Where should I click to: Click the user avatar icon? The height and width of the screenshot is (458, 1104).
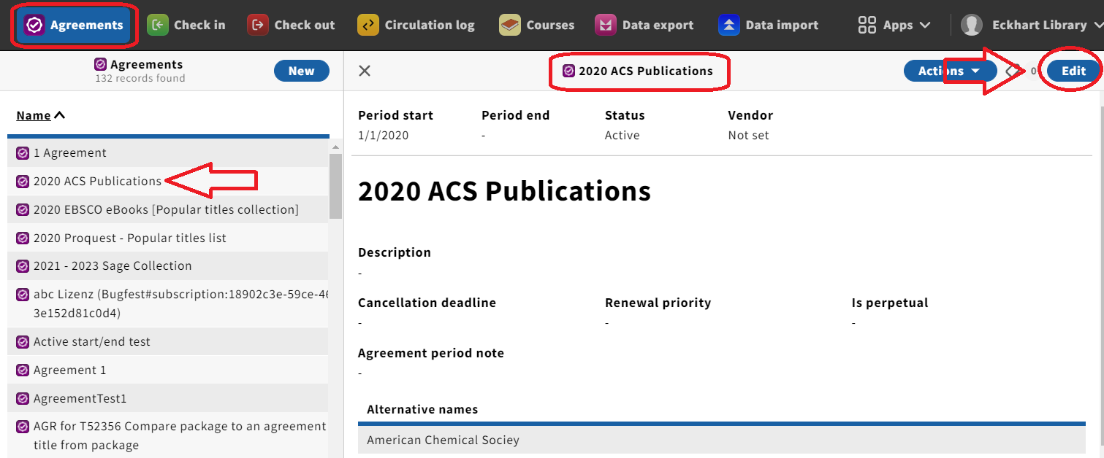(972, 25)
